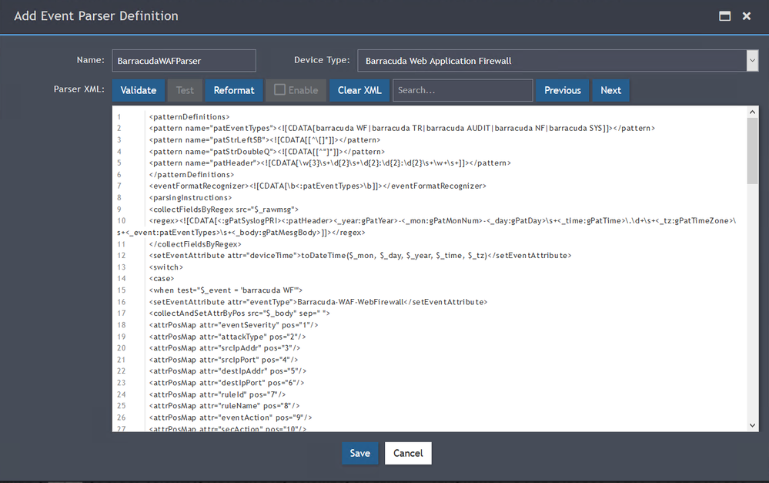The image size is (769, 483).
Task: Click the attrPosMap destIpAddr line
Action: coord(228,371)
